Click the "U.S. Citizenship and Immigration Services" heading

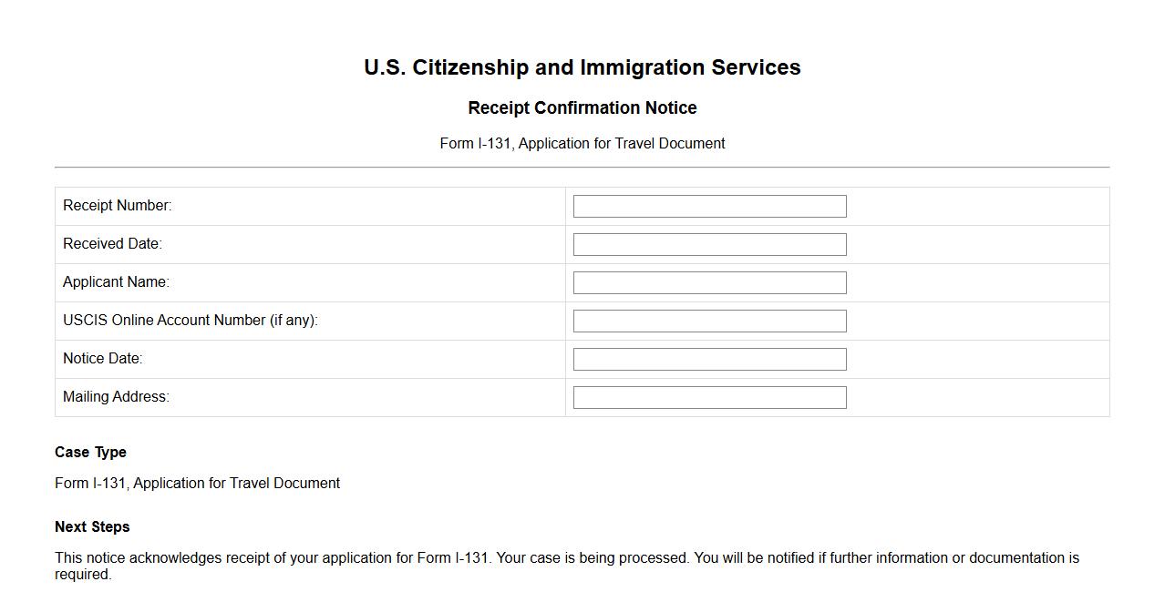click(x=582, y=67)
